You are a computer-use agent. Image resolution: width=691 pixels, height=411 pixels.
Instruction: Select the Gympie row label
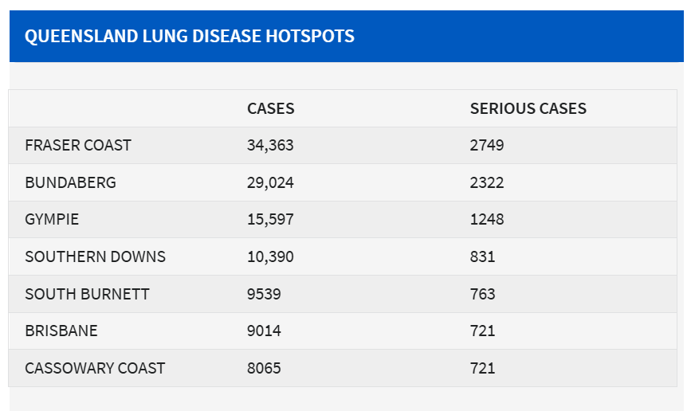tap(52, 219)
